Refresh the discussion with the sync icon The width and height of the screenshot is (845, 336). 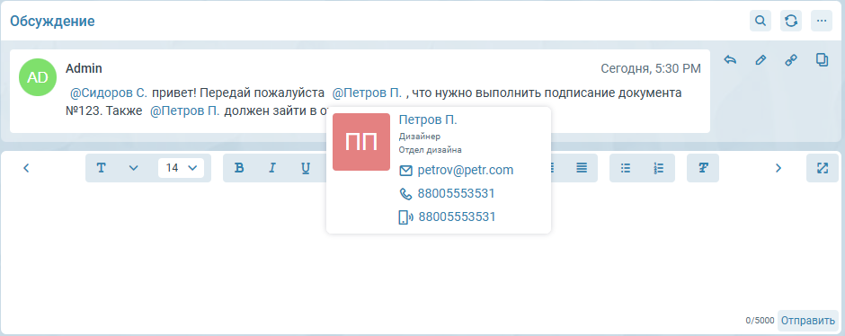click(791, 21)
